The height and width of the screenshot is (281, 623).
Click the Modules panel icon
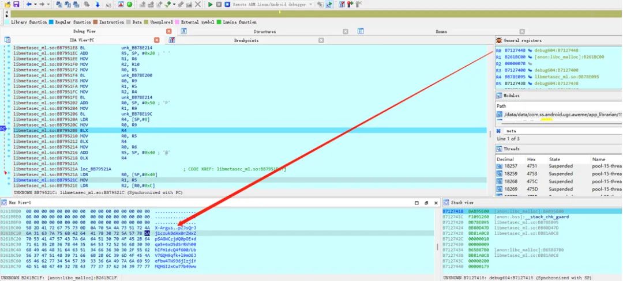pyautogui.click(x=499, y=96)
